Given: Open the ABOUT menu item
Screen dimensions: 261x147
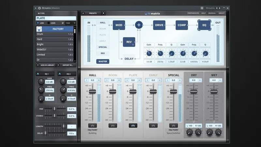Looking at the screenshot, I should click(222, 13).
